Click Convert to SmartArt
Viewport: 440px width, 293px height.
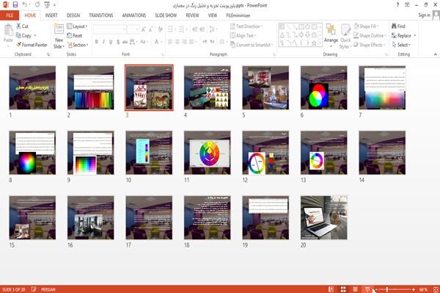[x=252, y=45]
